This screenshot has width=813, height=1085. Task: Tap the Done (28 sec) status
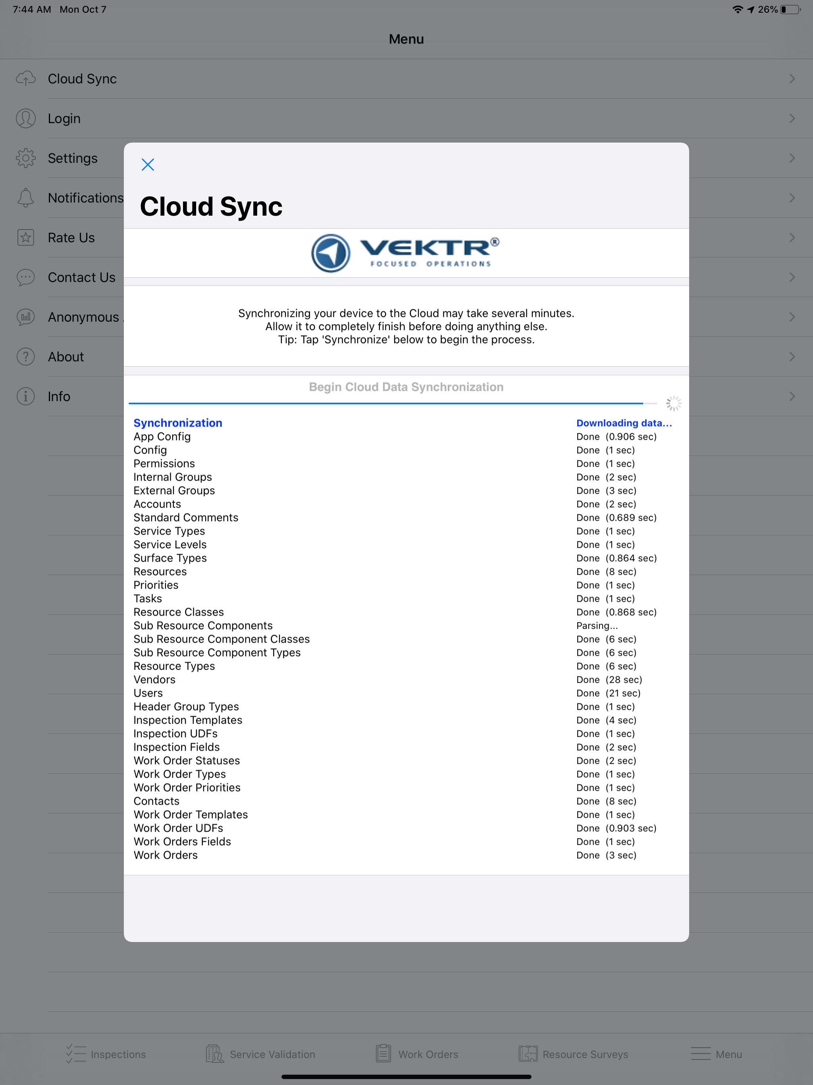pyautogui.click(x=609, y=680)
